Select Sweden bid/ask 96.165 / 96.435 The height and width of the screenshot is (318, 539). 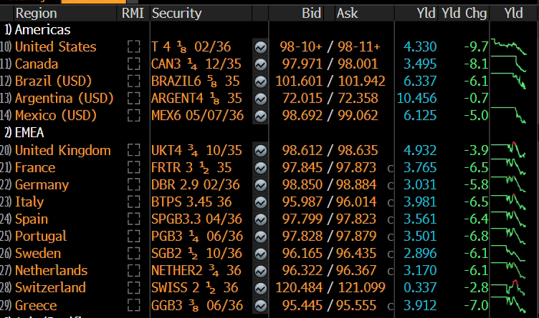pos(330,253)
